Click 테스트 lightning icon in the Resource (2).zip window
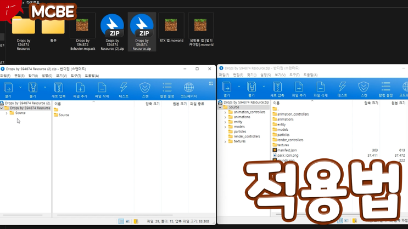408x229 pixels. pos(124,88)
